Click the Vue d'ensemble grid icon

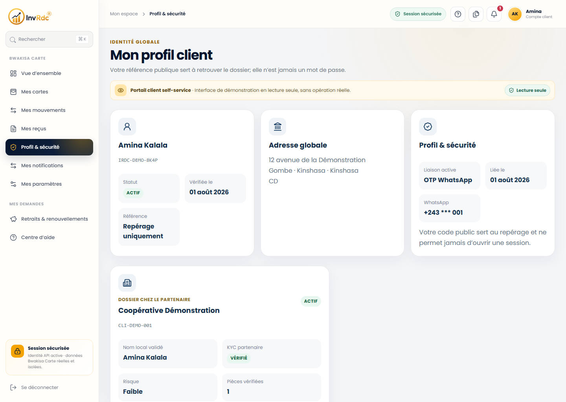pyautogui.click(x=13, y=73)
